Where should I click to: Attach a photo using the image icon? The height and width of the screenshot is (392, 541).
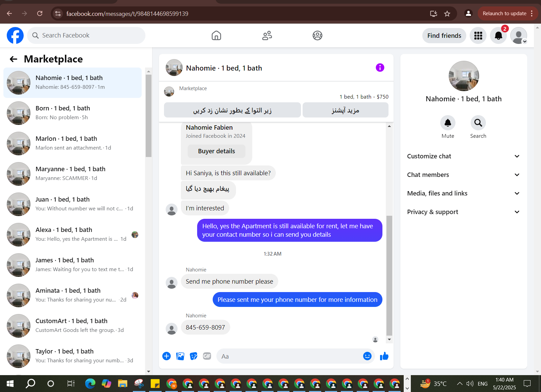click(180, 356)
